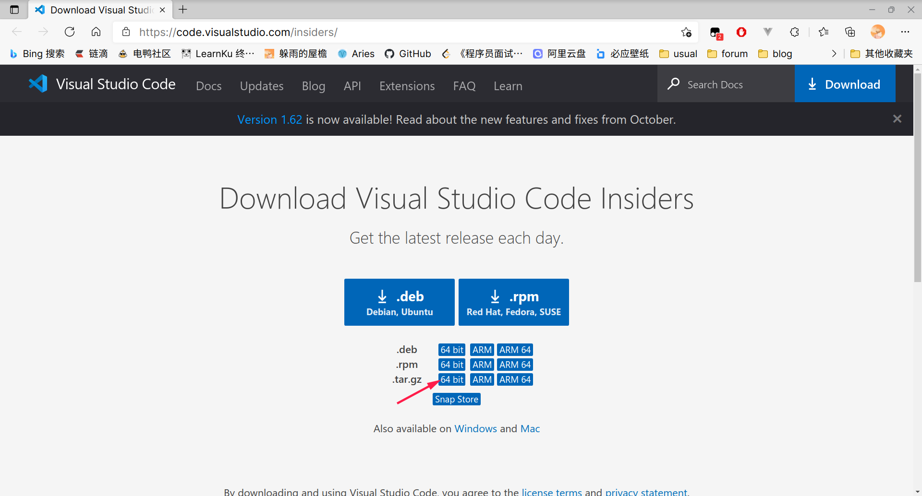Expand the forum bookmarks folder
Image resolution: width=922 pixels, height=496 pixels.
[728, 54]
